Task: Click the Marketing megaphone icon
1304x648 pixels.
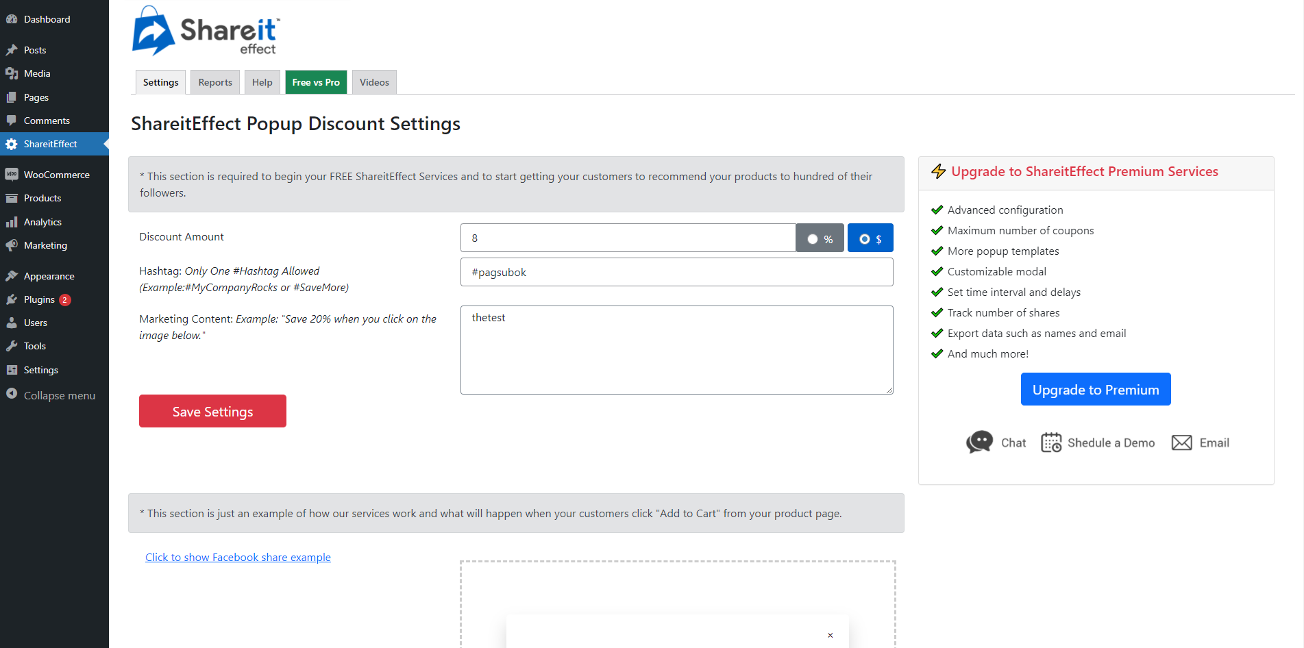Action: point(12,245)
